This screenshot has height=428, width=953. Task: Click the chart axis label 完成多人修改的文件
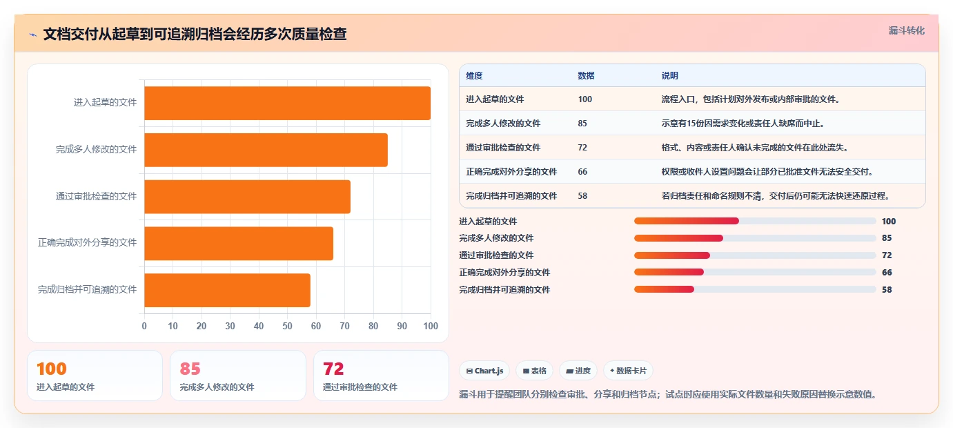coord(97,150)
